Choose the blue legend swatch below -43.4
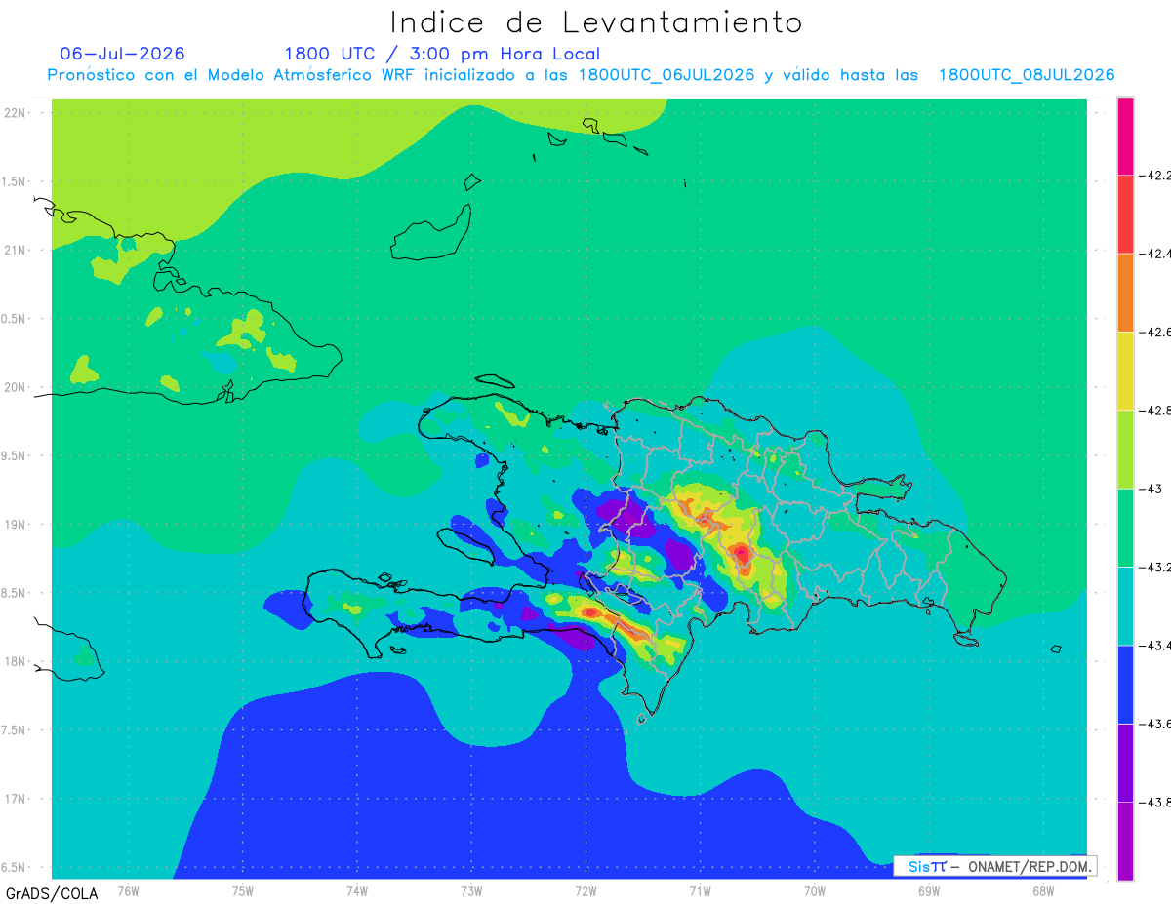1171x904 pixels. tap(1125, 685)
